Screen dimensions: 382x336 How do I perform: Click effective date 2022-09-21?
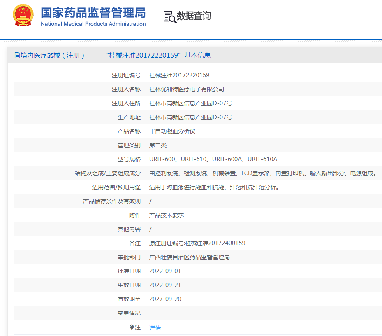coord(165,285)
